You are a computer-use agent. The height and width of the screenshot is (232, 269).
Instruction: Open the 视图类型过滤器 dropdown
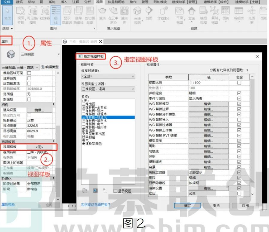[x=108, y=89]
